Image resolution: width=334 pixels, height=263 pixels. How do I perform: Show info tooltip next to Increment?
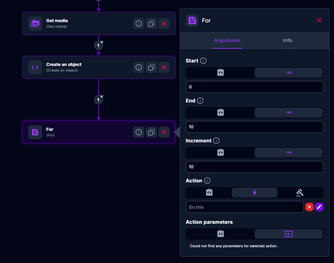216,141
